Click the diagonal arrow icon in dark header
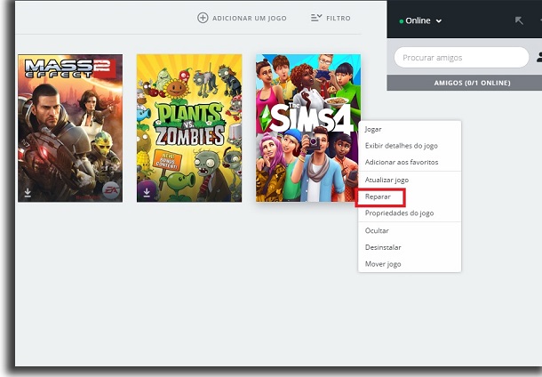542x377 pixels. (519, 20)
